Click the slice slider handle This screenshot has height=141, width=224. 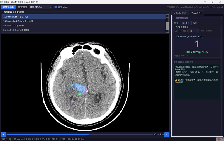coord(88,135)
